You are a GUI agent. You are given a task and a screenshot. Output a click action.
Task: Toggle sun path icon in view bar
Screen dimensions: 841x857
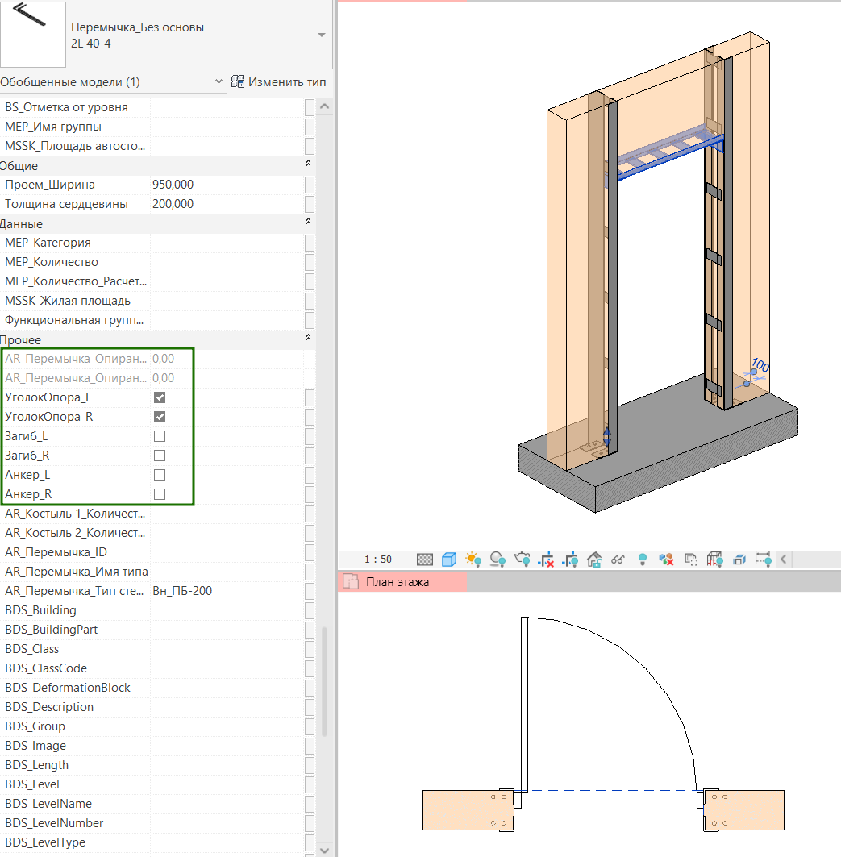[x=473, y=559]
